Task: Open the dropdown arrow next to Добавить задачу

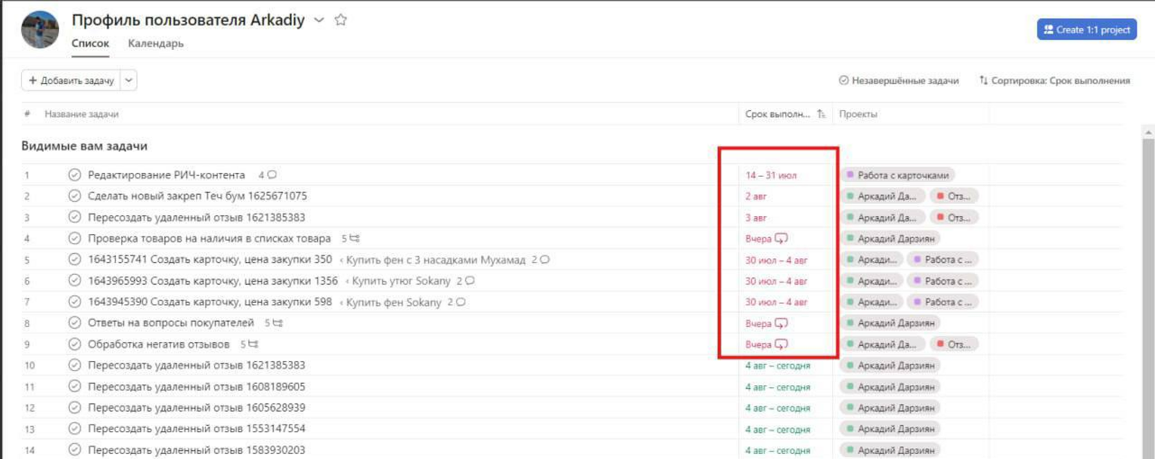Action: (129, 80)
